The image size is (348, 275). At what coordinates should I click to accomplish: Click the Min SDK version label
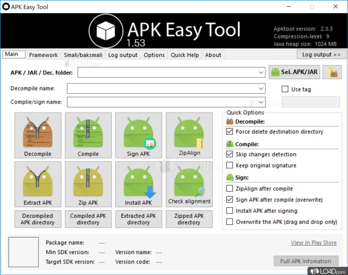pos(67,252)
